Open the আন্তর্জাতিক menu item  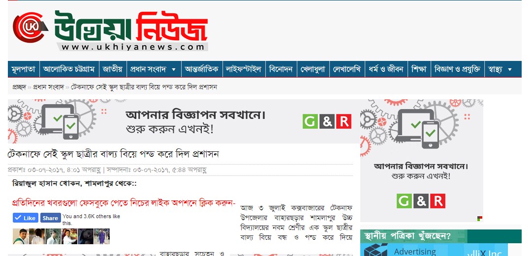(202, 69)
